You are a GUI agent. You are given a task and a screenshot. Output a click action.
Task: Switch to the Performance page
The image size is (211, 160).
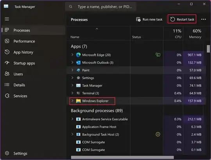point(33,41)
